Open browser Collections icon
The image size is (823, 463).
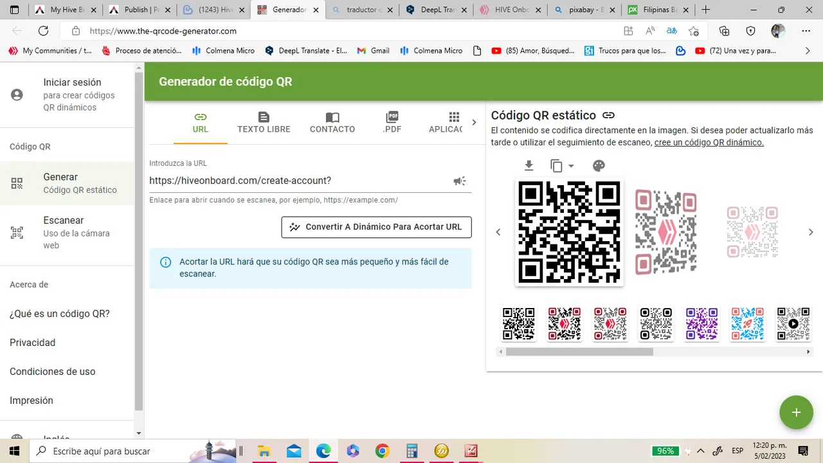point(725,31)
